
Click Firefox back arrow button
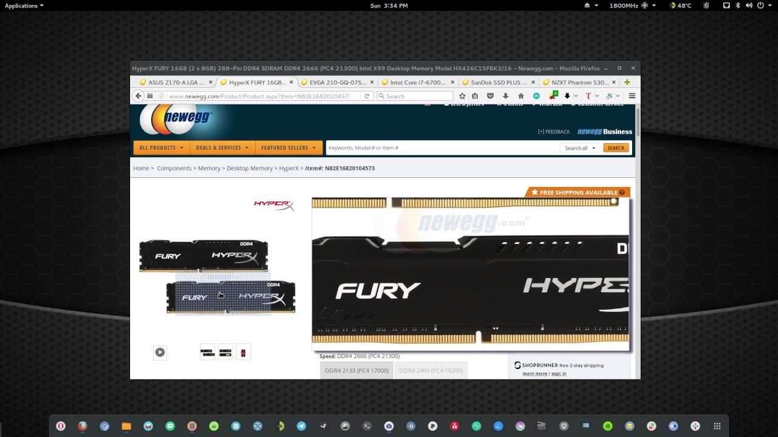[x=138, y=96]
